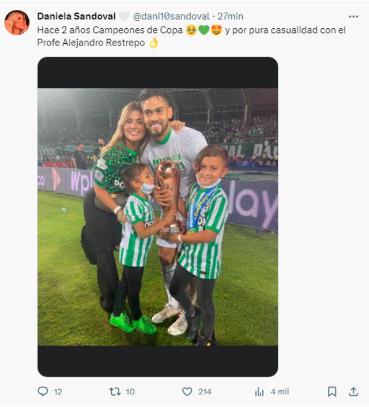Open the three-dot more options menu

pos(353,17)
